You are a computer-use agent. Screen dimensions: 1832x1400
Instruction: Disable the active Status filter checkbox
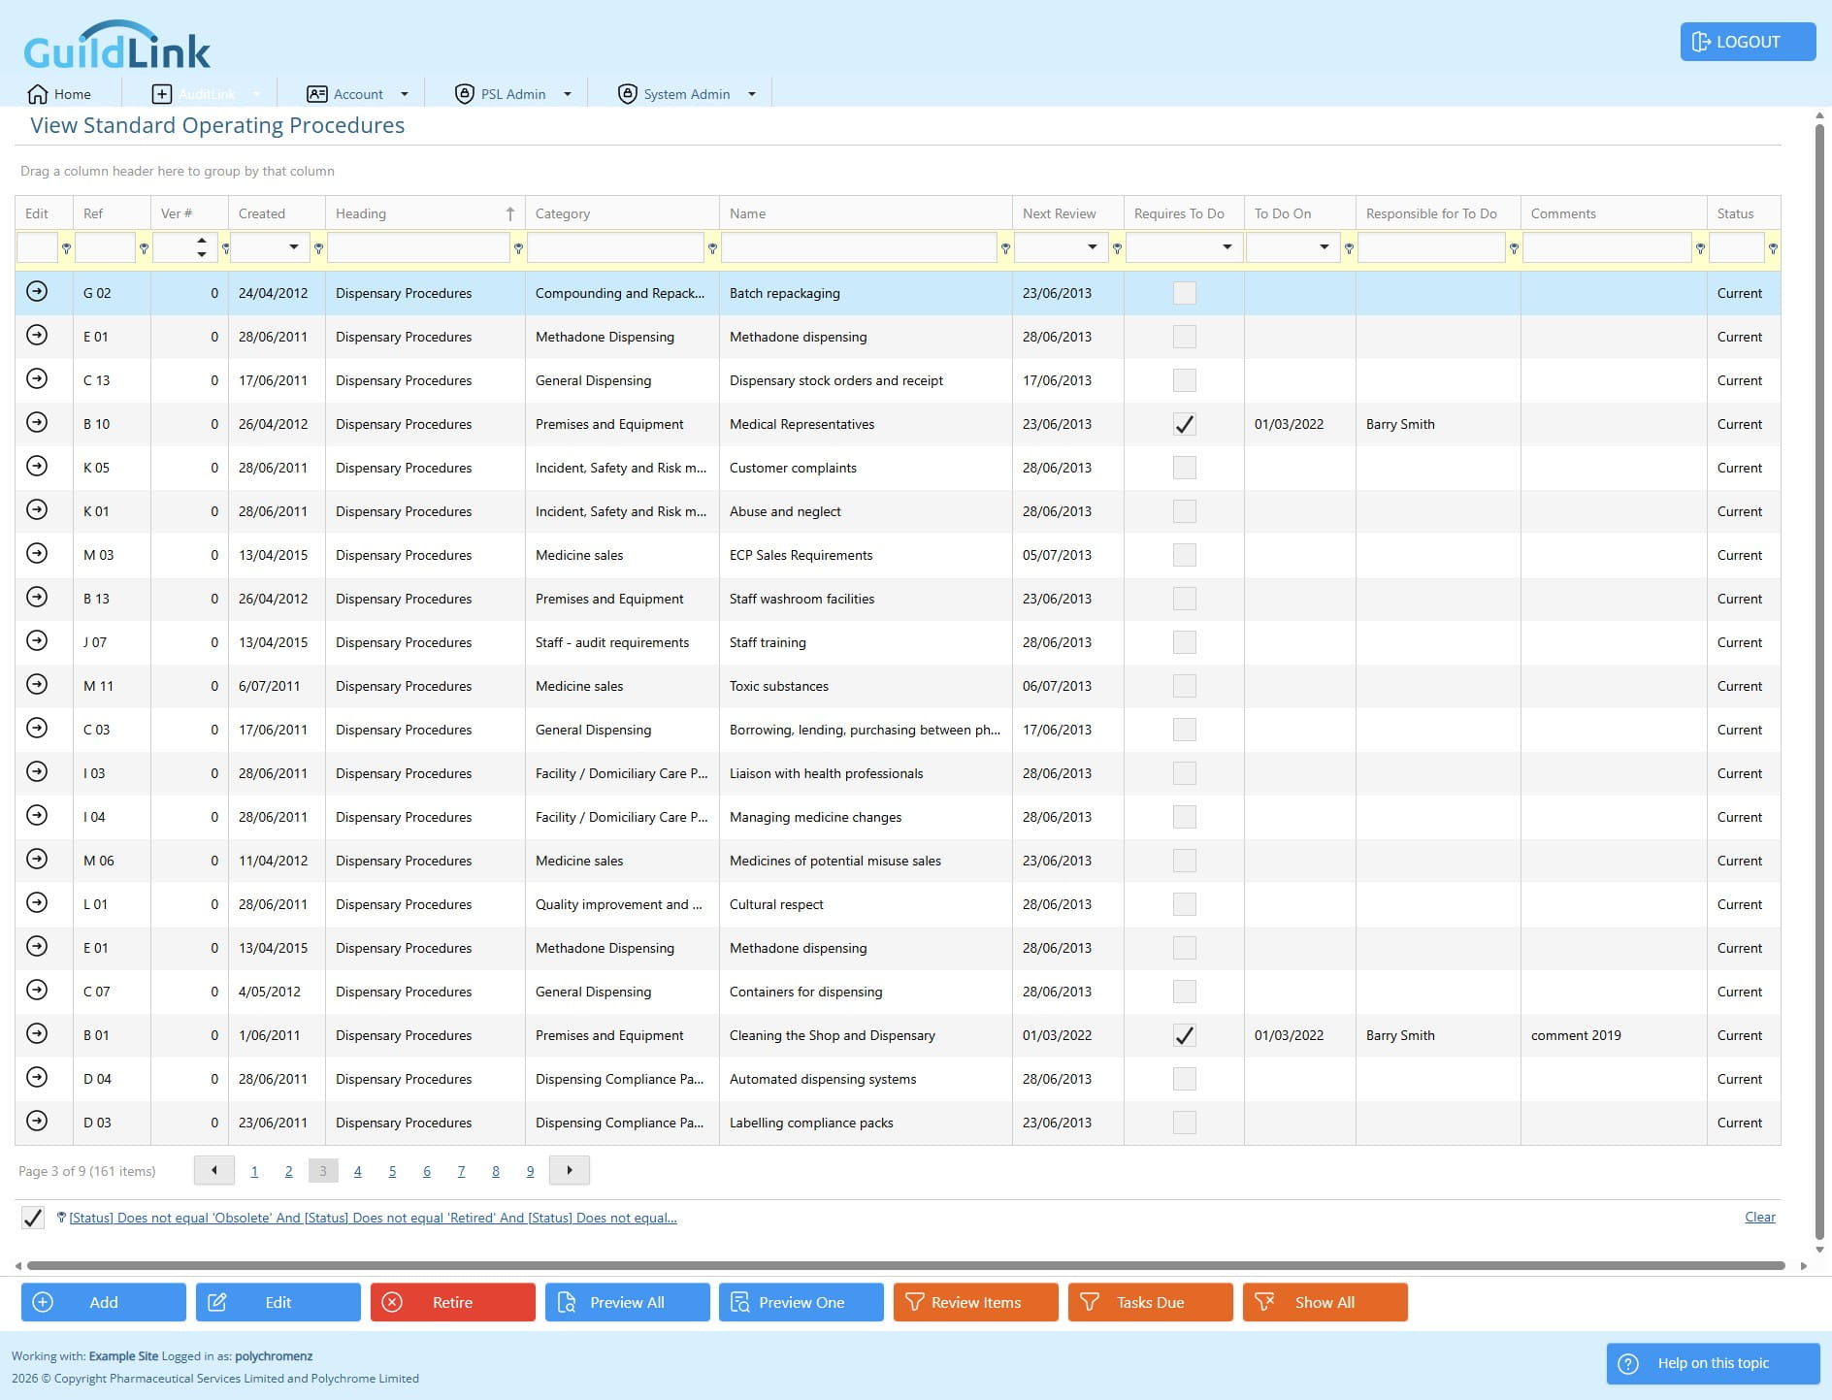coord(33,1218)
